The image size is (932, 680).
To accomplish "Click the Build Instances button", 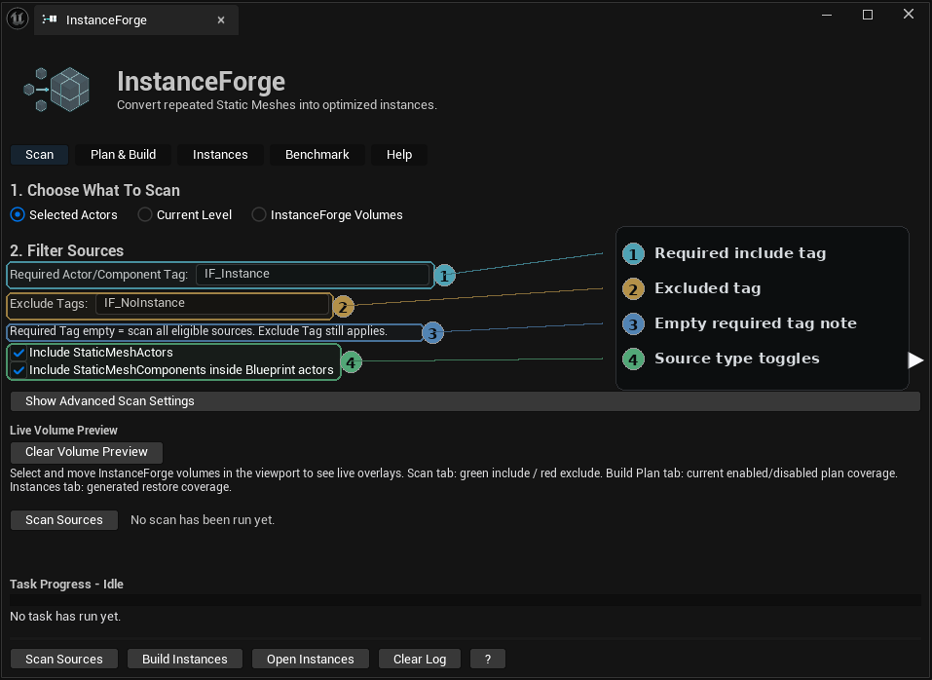I will tap(185, 660).
